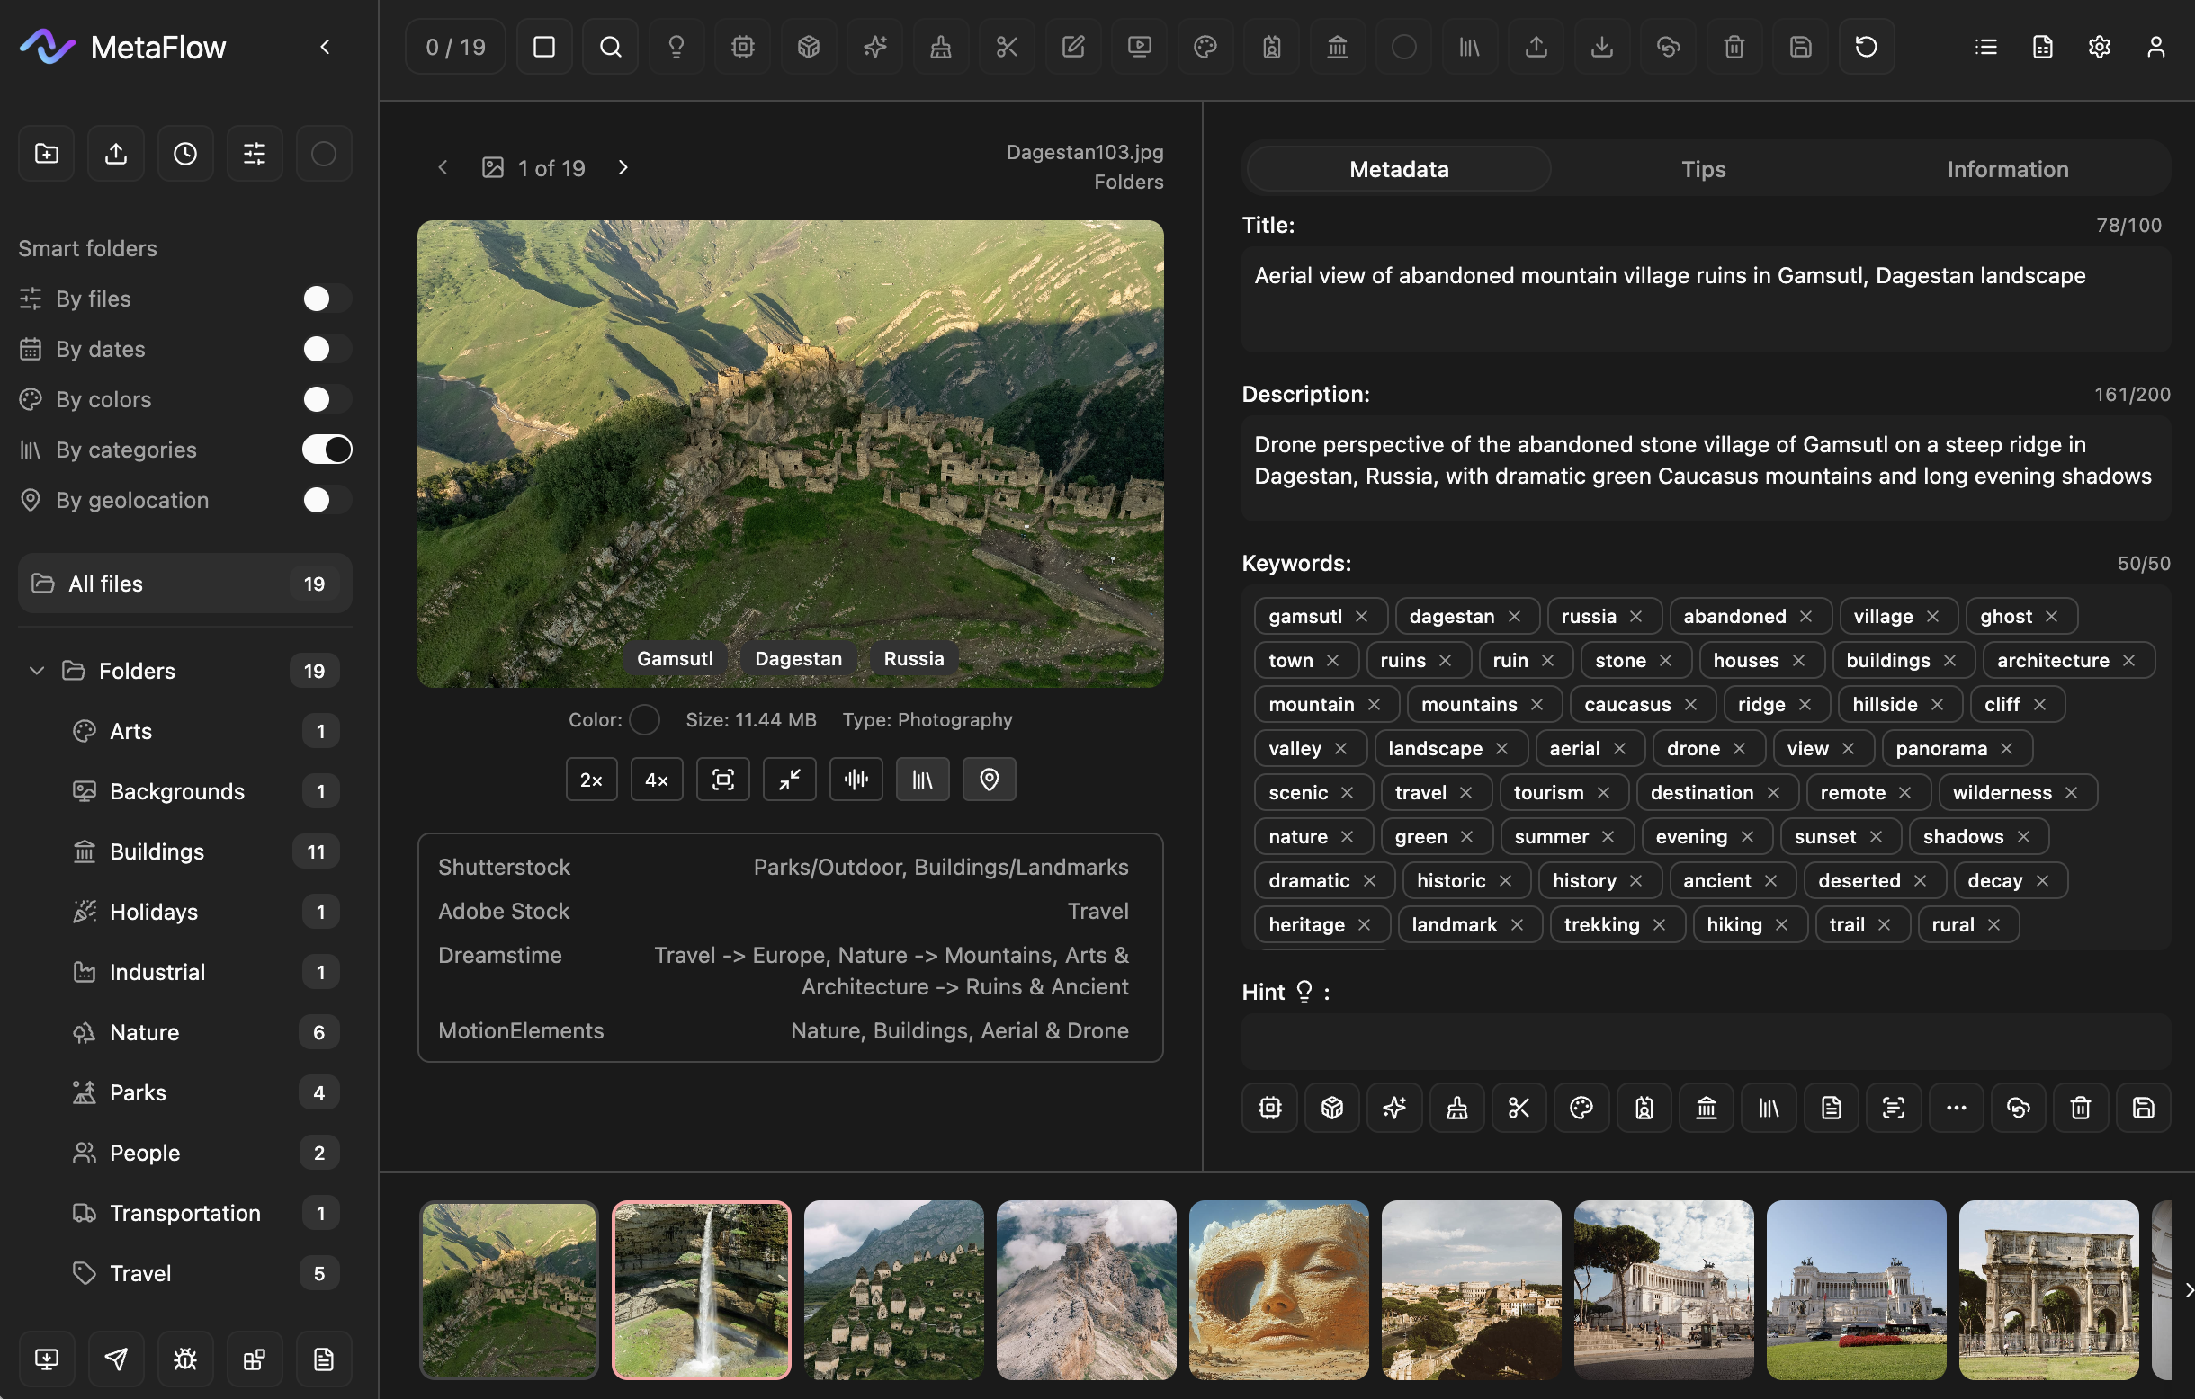Remove the ghost keyword tag
Viewport: 2195px width, 1399px height.
2052,617
